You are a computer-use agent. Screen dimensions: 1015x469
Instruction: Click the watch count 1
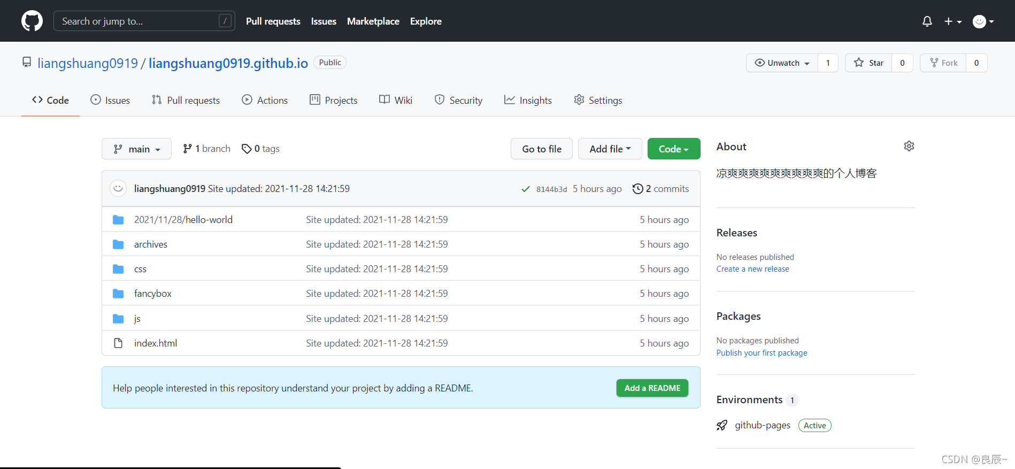coord(828,63)
